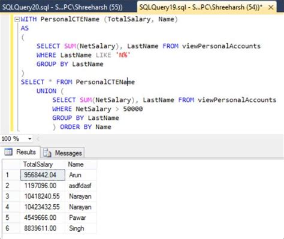Close the SQLQuery19.sql tab
The width and height of the screenshot is (284, 239).
271,8
